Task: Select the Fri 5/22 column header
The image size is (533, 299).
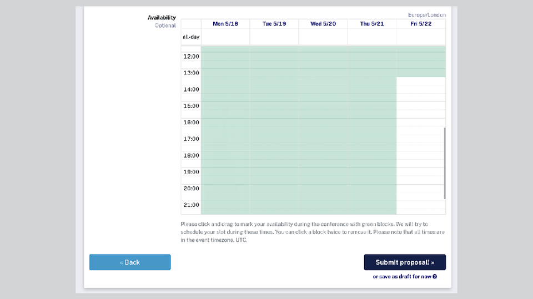Action: point(421,24)
